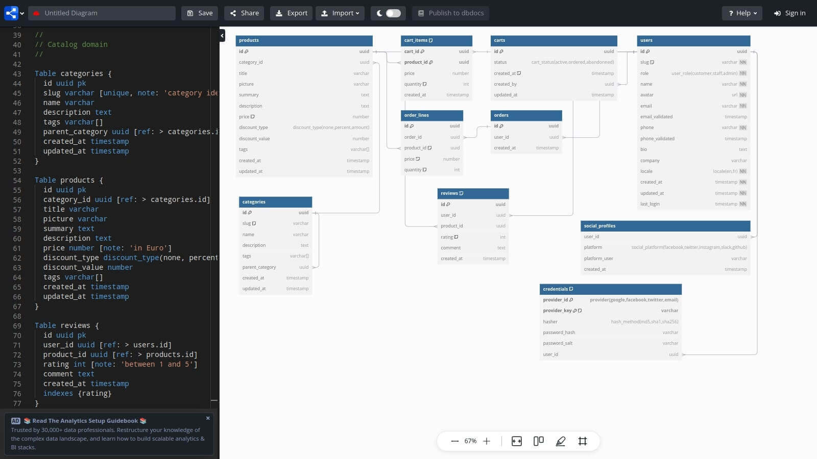Zoom out with the minus icon
The height and width of the screenshot is (459, 817).
click(454, 441)
